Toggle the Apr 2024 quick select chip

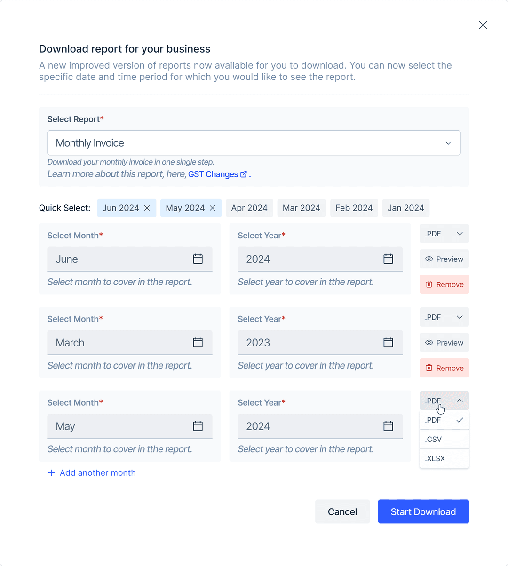pos(249,208)
